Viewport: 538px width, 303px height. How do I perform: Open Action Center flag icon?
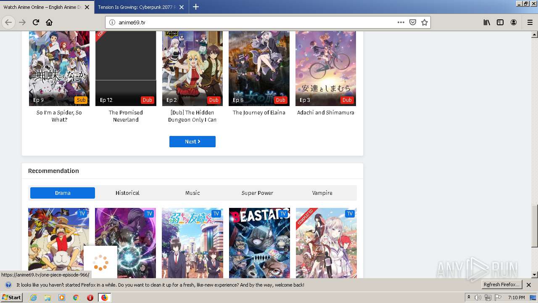(498, 298)
